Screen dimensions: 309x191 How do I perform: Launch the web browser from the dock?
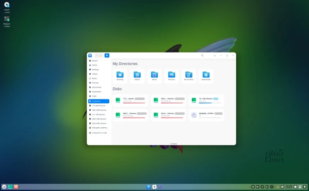pyautogui.click(x=160, y=187)
